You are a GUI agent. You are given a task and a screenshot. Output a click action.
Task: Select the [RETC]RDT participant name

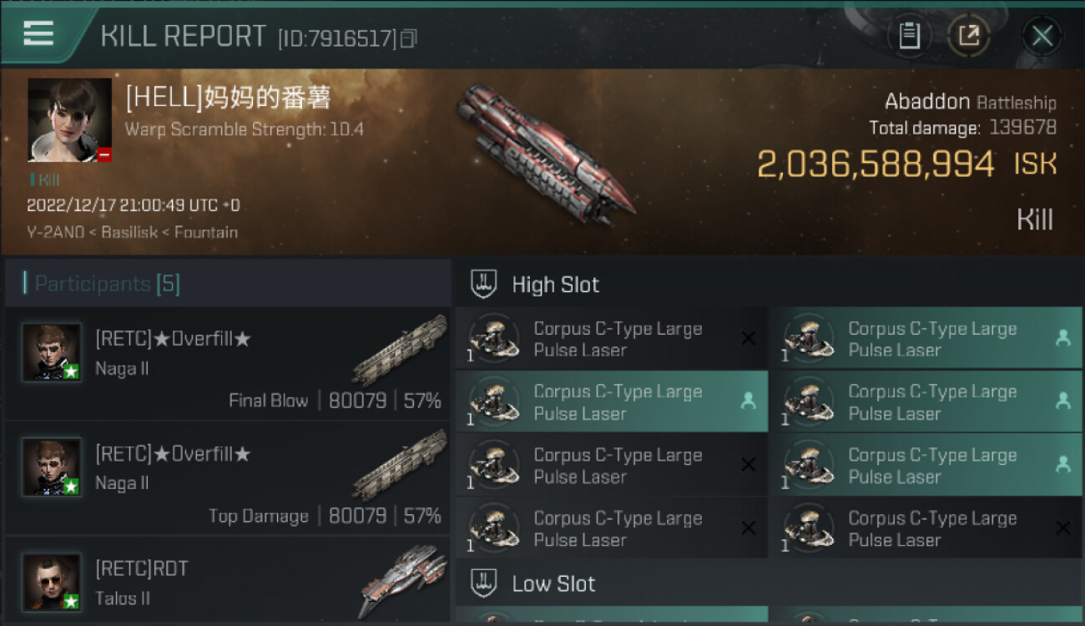[142, 569]
